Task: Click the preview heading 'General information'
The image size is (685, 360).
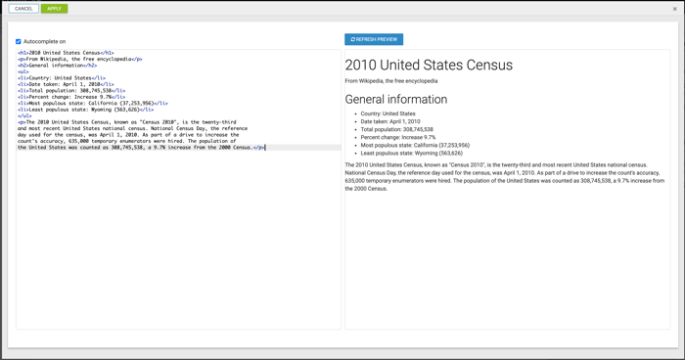Action: click(395, 99)
